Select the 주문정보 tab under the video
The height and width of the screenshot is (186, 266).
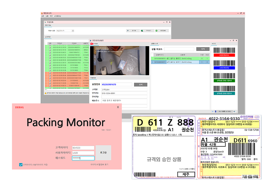(x=93, y=78)
